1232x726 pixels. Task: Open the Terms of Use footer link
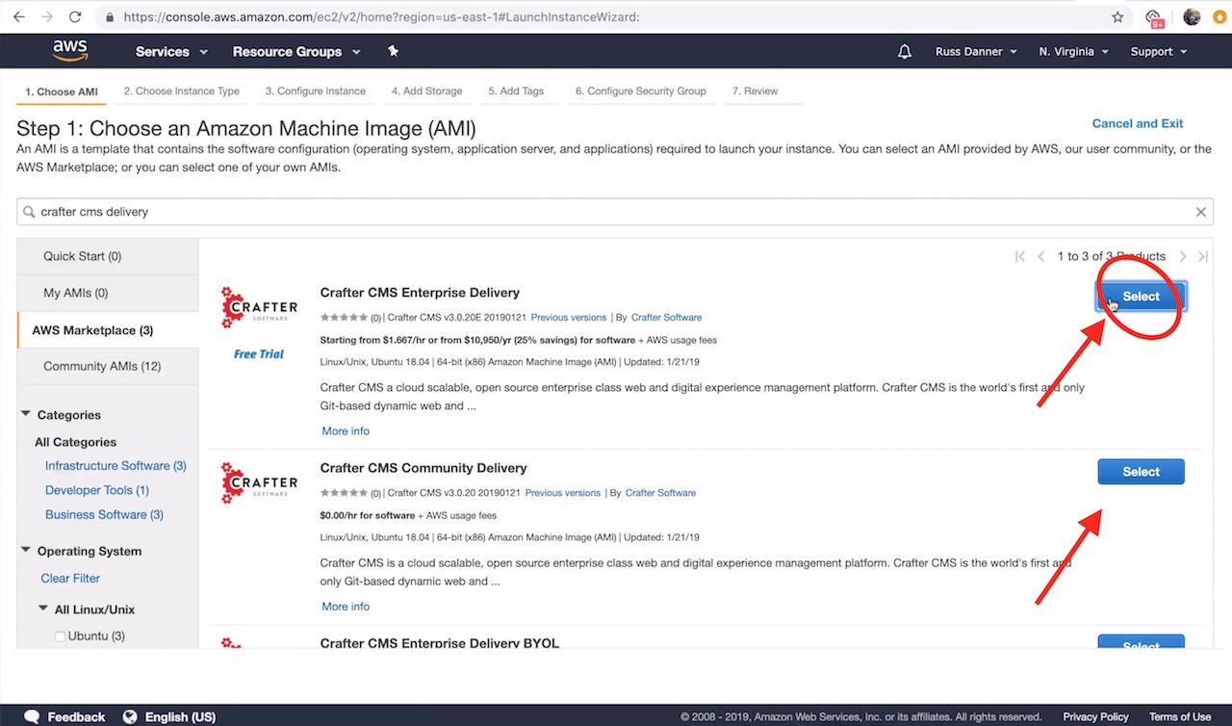pyautogui.click(x=1180, y=716)
